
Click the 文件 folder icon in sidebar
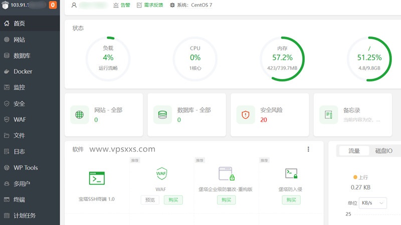[7, 135]
